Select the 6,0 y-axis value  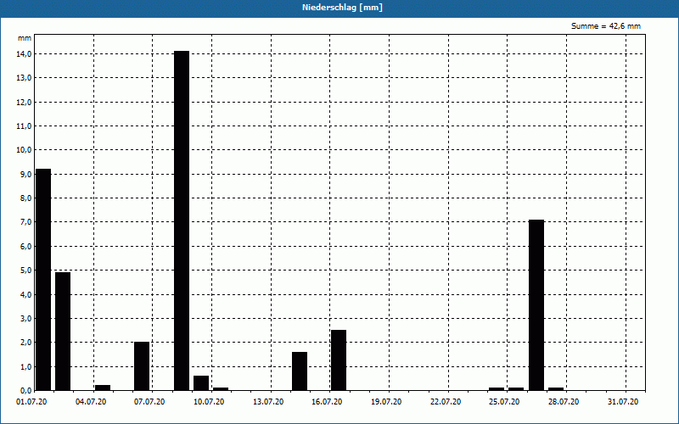25,246
